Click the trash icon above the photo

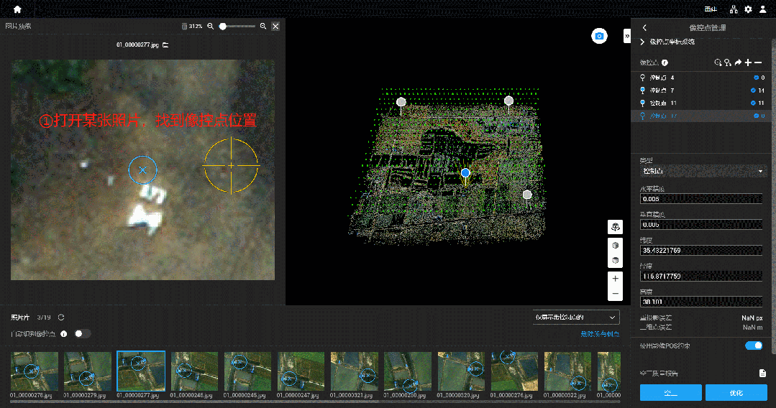pos(184,26)
